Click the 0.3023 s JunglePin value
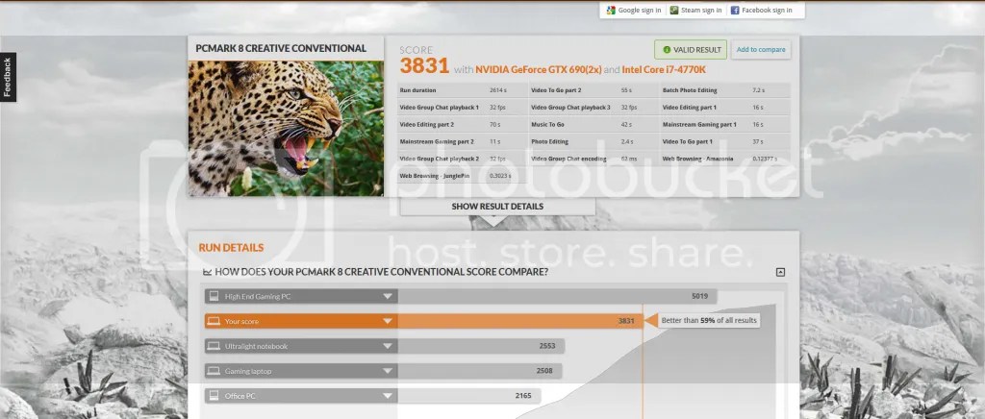This screenshot has width=985, height=419. click(500, 176)
